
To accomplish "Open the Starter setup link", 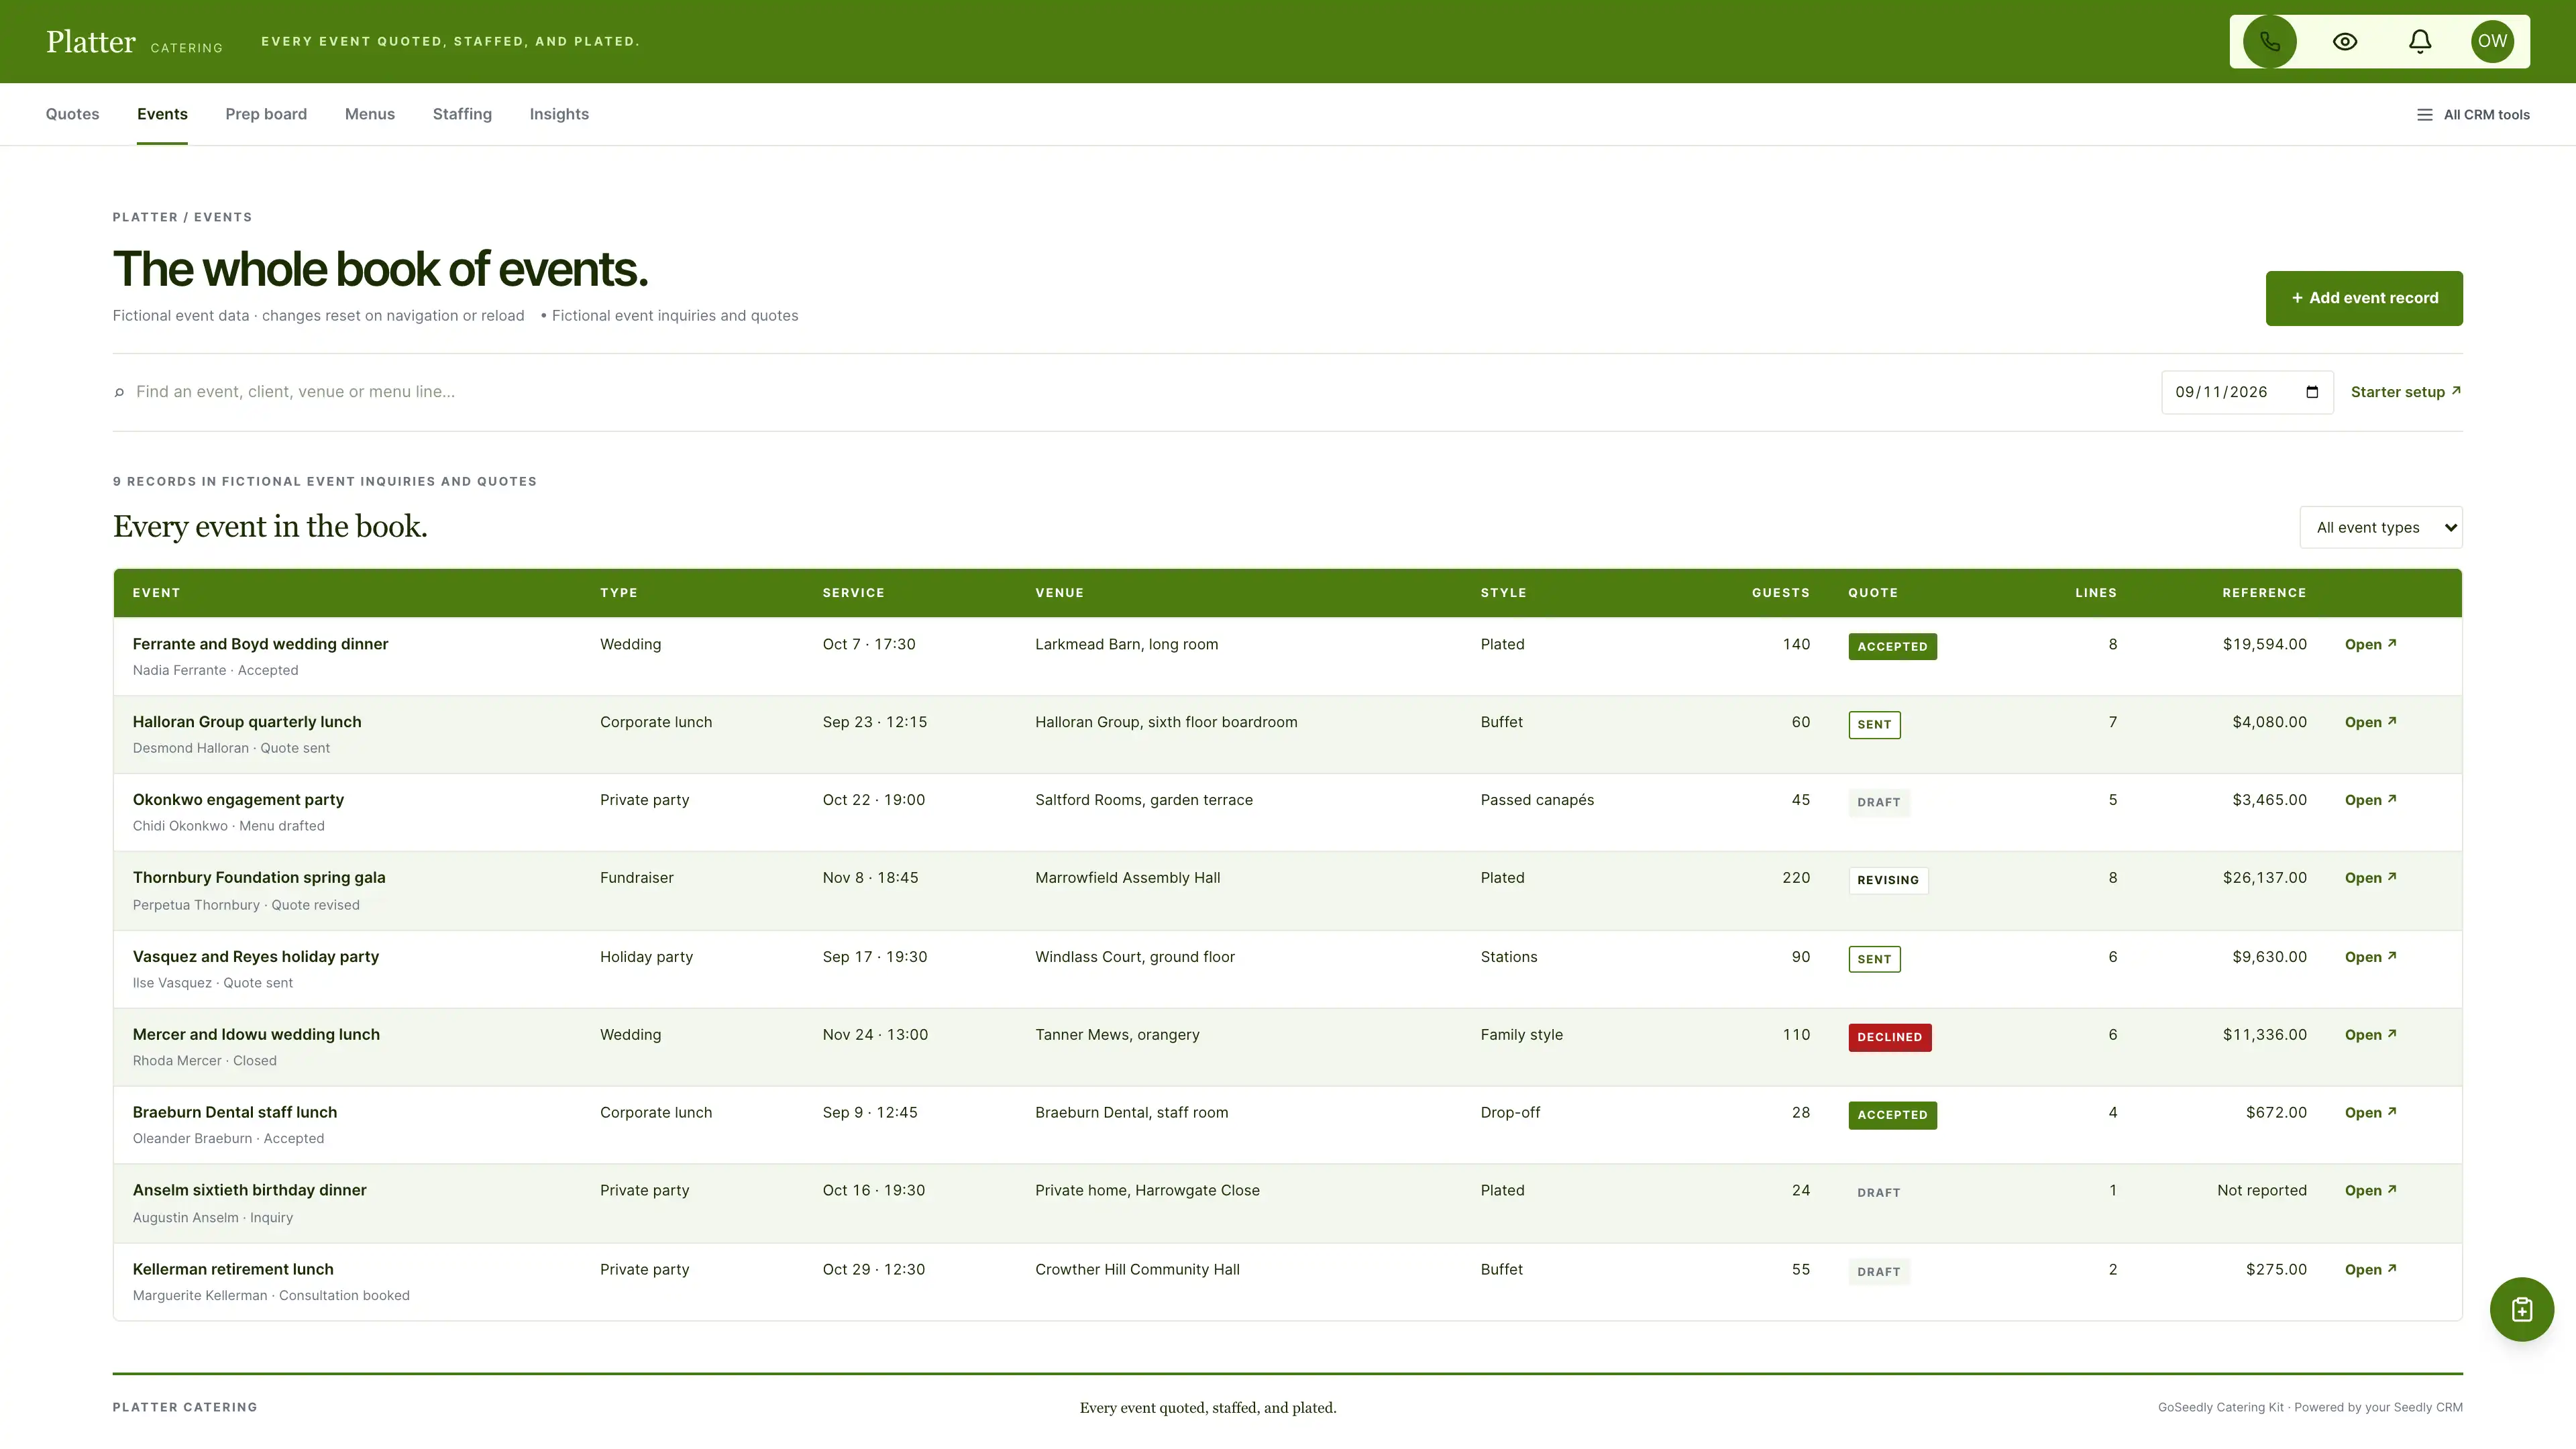I will click(2405, 392).
